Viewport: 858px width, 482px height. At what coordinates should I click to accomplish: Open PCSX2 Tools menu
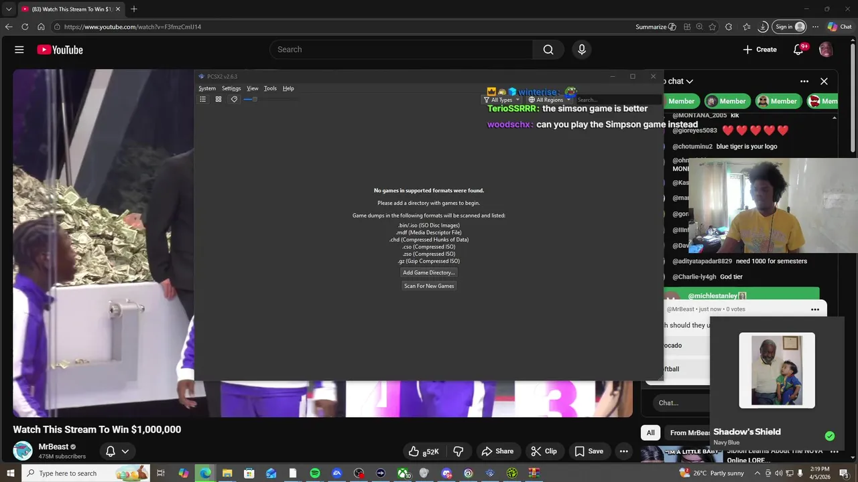click(x=270, y=88)
